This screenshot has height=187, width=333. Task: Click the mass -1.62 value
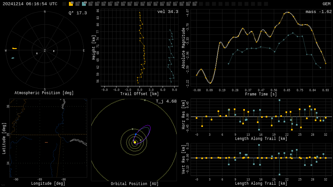(x=318, y=12)
